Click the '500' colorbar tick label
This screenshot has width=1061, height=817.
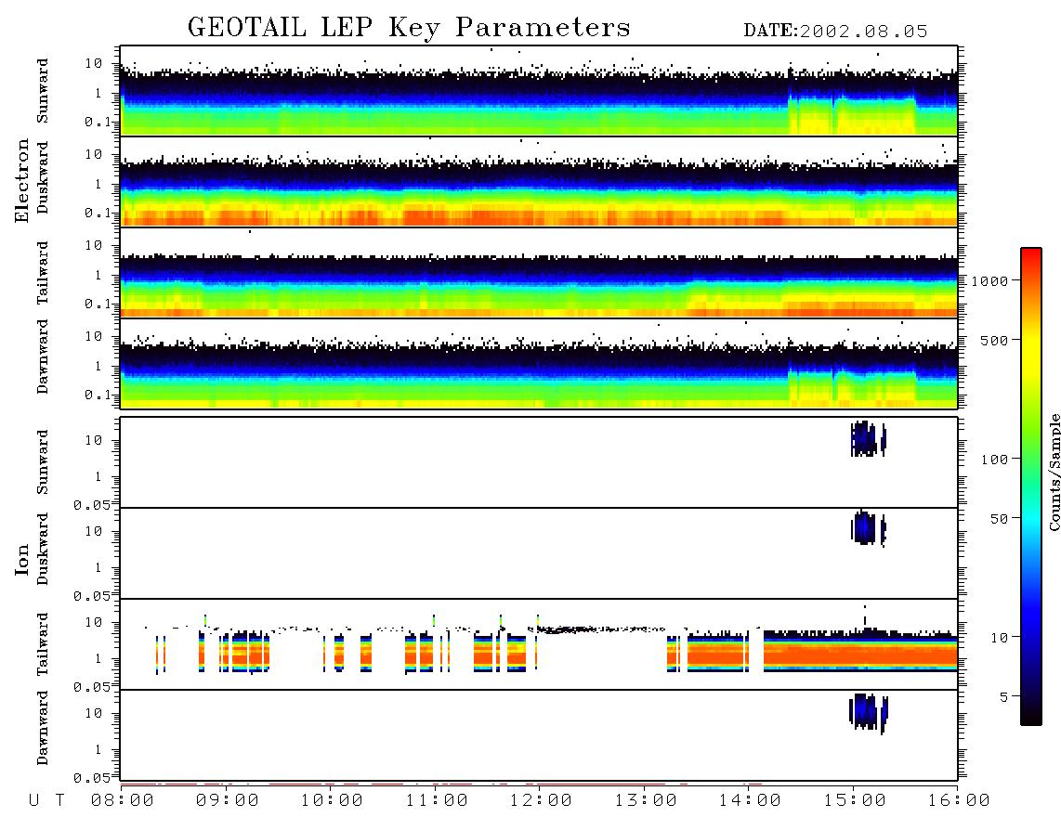tap(995, 341)
